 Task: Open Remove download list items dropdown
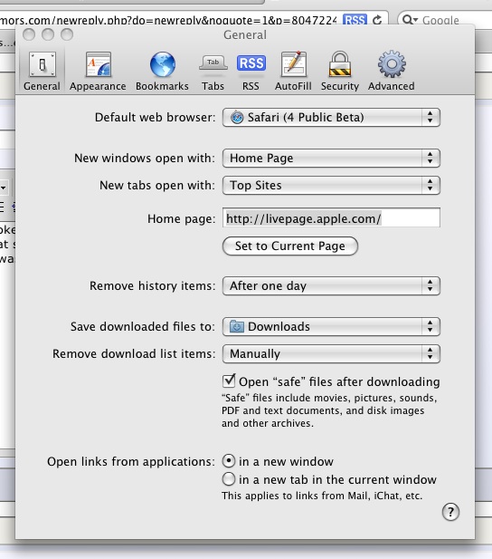click(x=331, y=353)
